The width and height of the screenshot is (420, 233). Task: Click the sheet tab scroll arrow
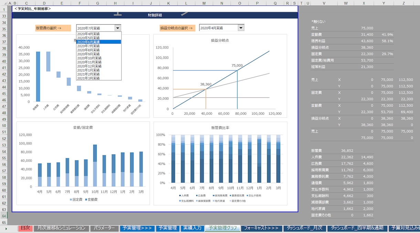point(6,228)
